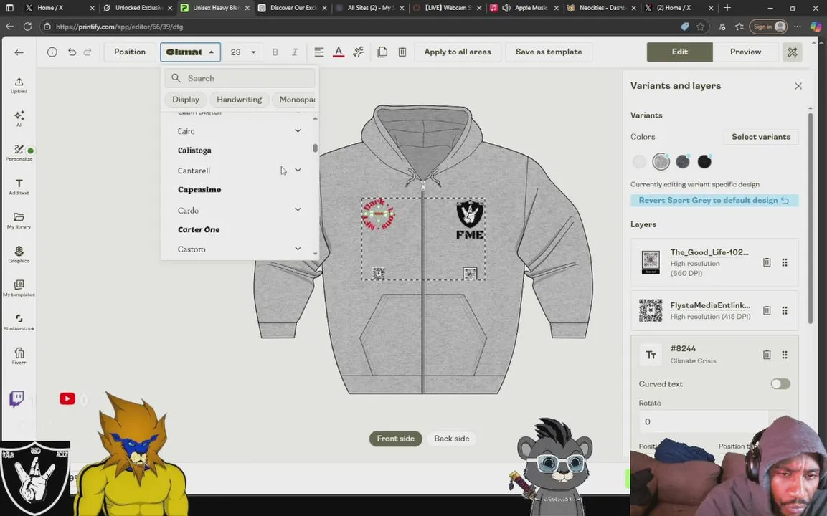Image resolution: width=827 pixels, height=516 pixels.
Task: Click the Position button
Action: click(130, 52)
